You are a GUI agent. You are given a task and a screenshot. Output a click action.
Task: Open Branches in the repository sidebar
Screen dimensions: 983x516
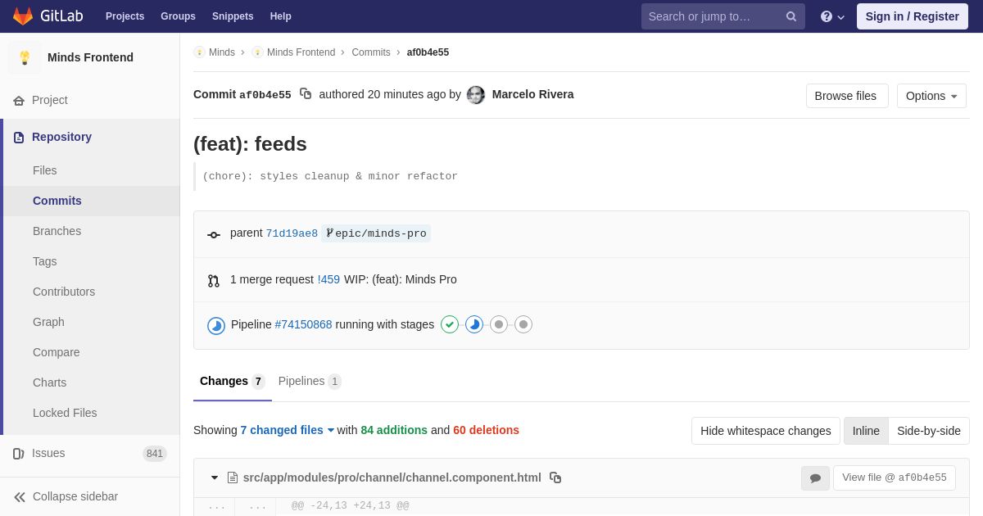click(57, 231)
